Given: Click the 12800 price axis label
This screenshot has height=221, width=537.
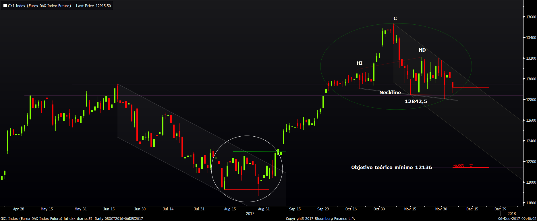Looking at the screenshot, I should pos(531,100).
